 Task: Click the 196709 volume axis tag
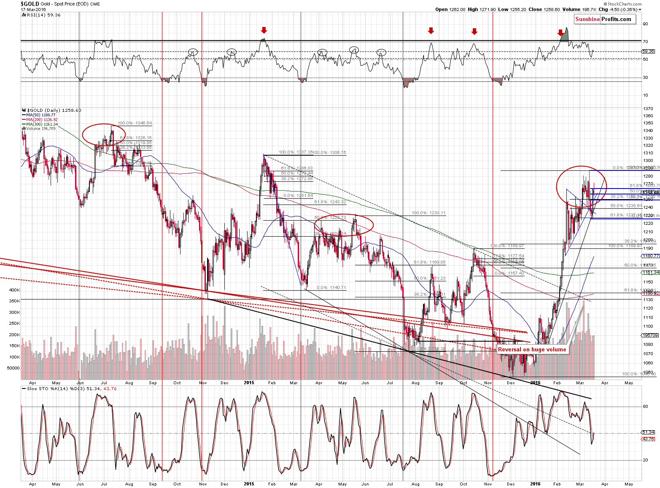(x=650, y=335)
